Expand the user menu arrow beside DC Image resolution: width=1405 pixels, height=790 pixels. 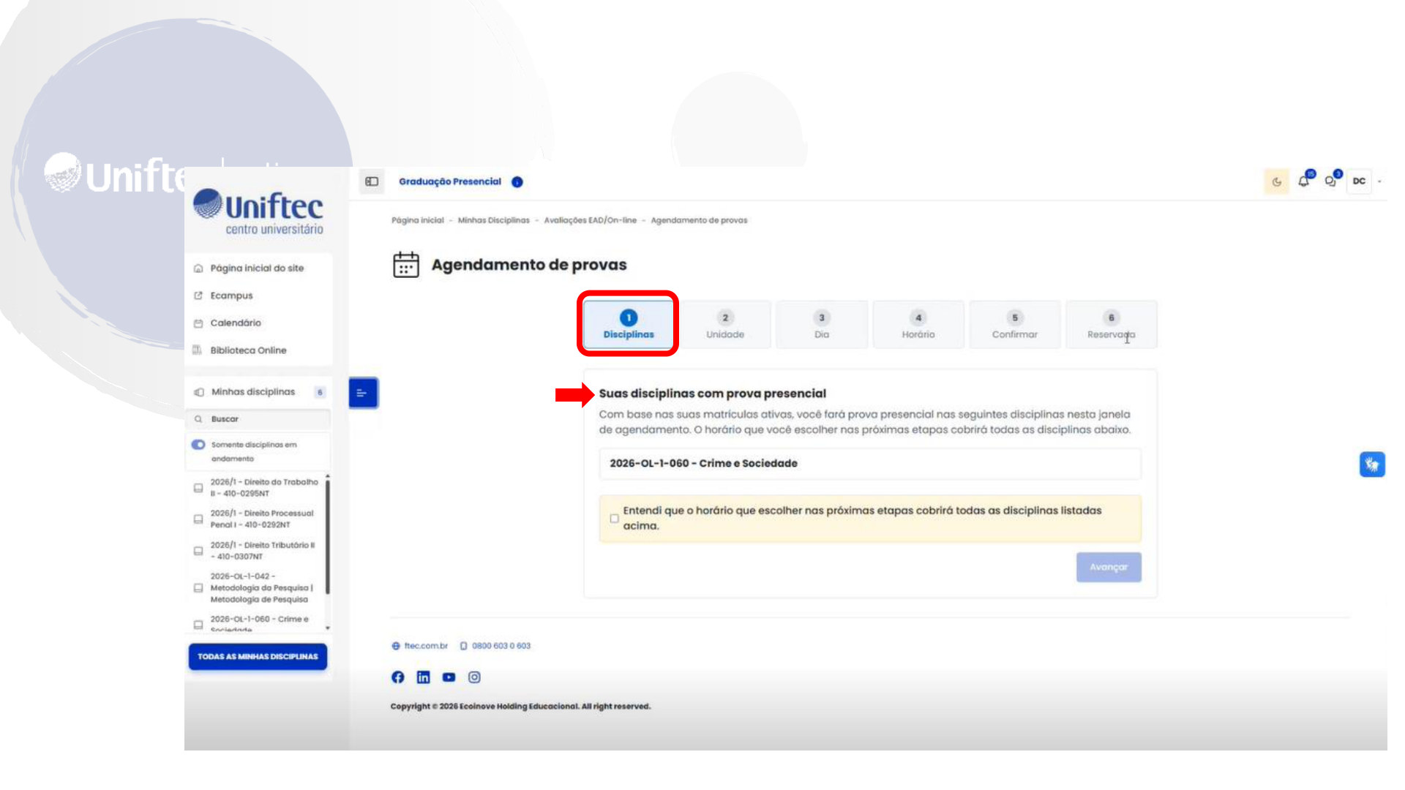(1379, 181)
